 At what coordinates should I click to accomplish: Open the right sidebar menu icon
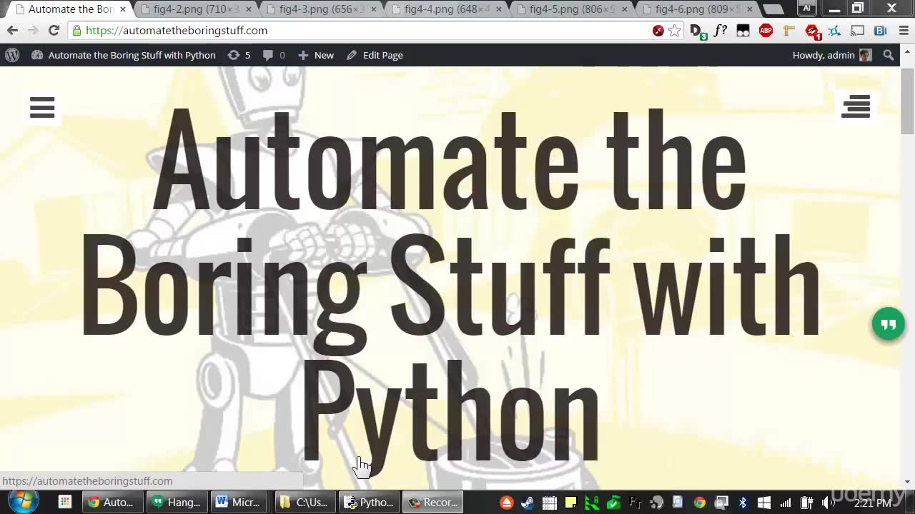coord(856,106)
